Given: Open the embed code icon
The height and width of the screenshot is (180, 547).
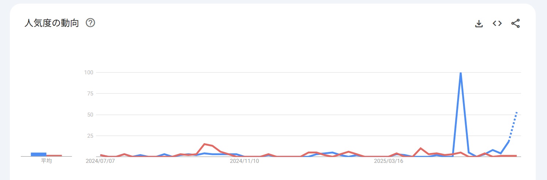Looking at the screenshot, I should tap(497, 23).
